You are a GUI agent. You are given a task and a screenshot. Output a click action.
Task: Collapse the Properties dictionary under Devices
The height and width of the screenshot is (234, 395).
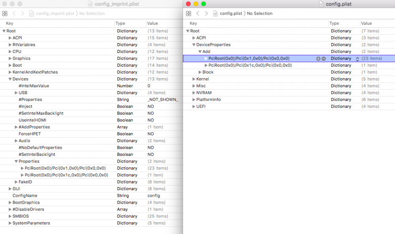pos(16,161)
